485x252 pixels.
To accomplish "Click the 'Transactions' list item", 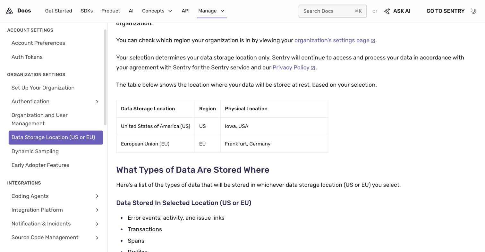I will coord(145,229).
